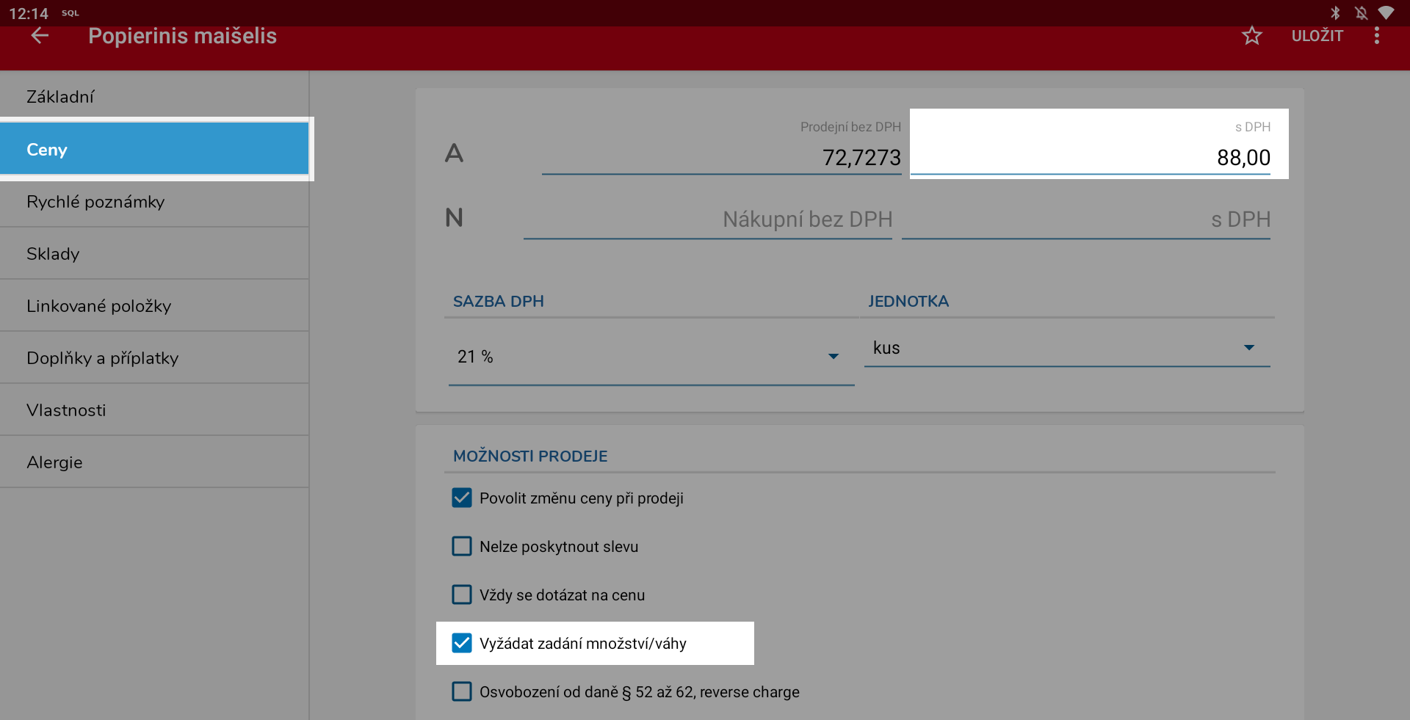Expand the Jednotka kus dropdown
This screenshot has height=720, width=1410.
pyautogui.click(x=1066, y=348)
